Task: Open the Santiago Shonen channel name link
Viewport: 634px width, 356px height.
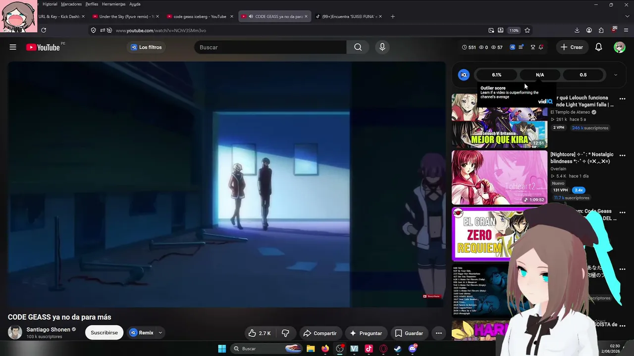Action: point(48,329)
